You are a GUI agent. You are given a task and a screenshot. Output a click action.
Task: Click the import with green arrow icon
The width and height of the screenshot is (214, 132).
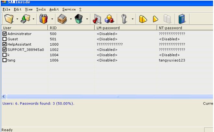tap(25, 19)
